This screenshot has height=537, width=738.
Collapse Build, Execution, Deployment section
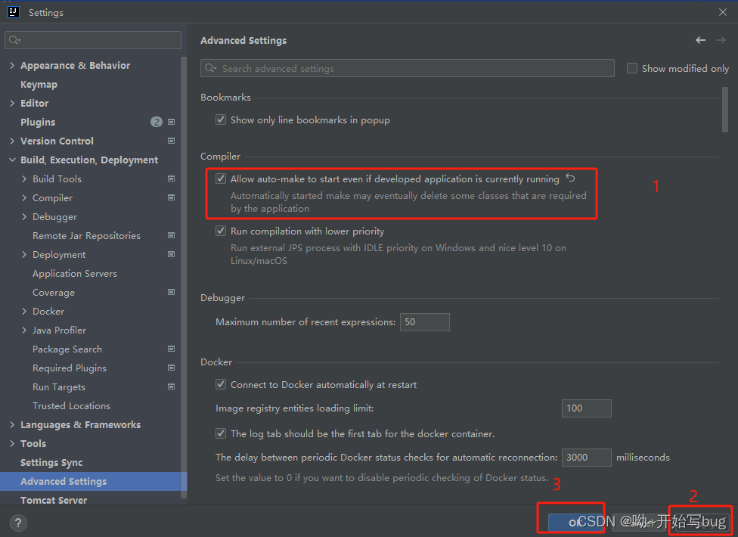(x=12, y=160)
